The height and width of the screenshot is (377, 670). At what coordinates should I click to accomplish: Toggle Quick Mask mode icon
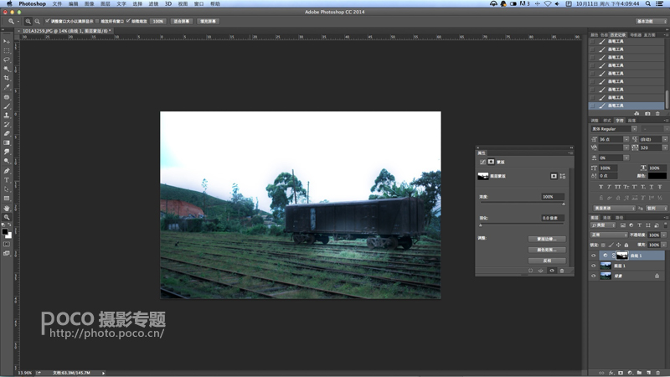pyautogui.click(x=7, y=244)
